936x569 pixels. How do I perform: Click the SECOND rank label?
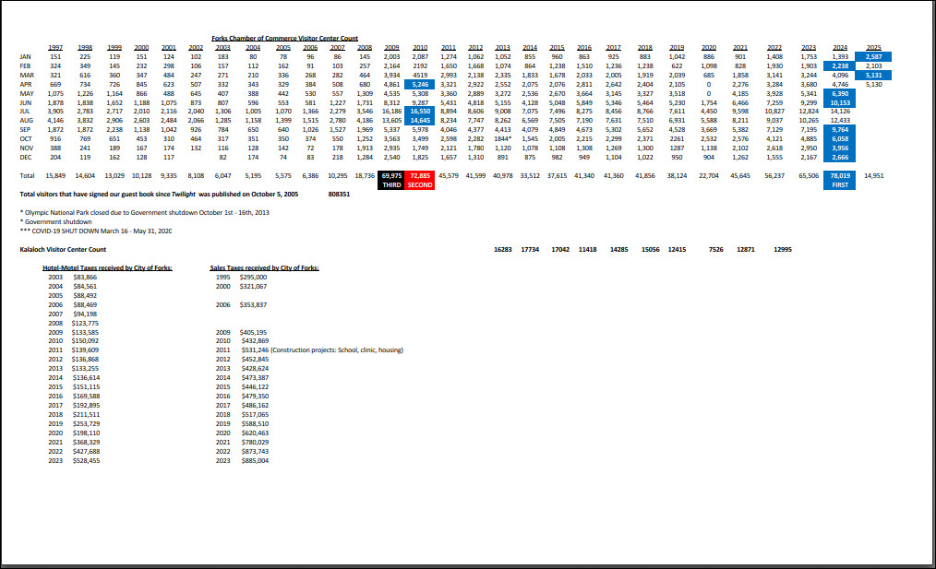coord(420,184)
